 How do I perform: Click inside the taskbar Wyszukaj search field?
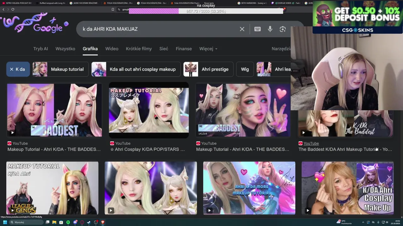[27, 222]
